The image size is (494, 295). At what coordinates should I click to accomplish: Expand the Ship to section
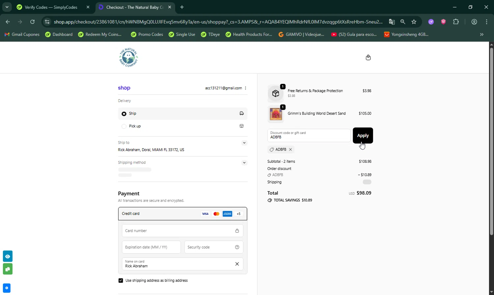pyautogui.click(x=244, y=143)
